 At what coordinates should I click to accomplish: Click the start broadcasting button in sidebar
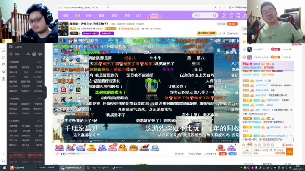click(x=35, y=155)
